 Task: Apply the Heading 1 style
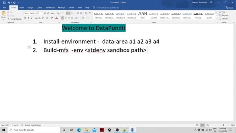(x=121, y=16)
